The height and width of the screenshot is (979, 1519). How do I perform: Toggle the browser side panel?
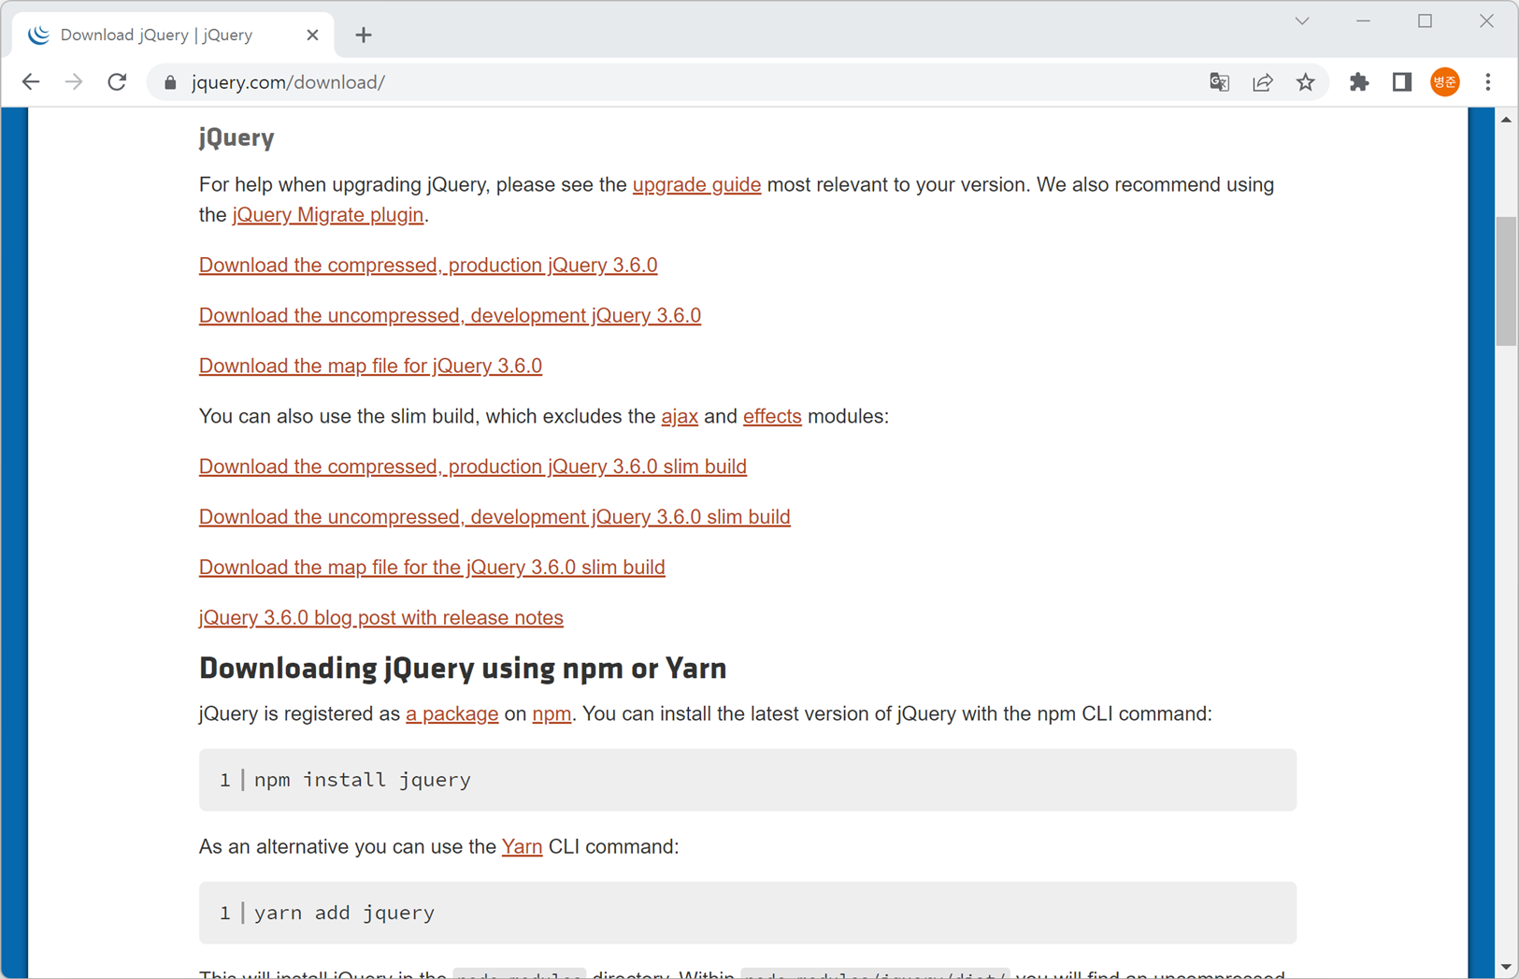[x=1401, y=82]
